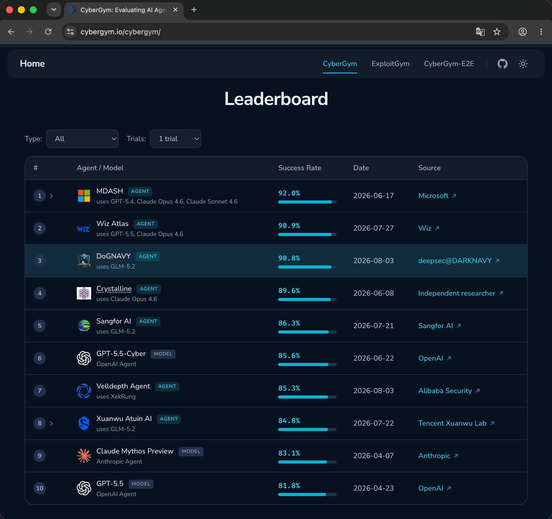
Task: Click the 81.8% progress bar for GPT-5.5
Action: tap(307, 494)
